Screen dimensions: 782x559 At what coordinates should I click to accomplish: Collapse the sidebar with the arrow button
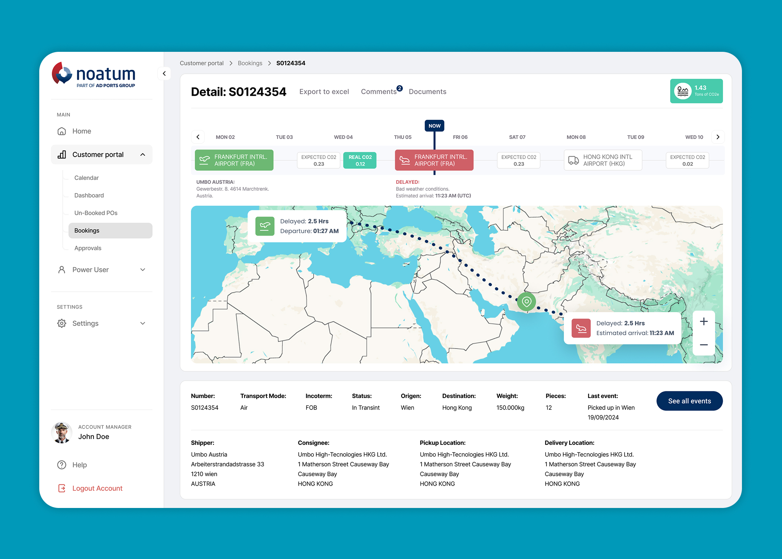pyautogui.click(x=164, y=73)
